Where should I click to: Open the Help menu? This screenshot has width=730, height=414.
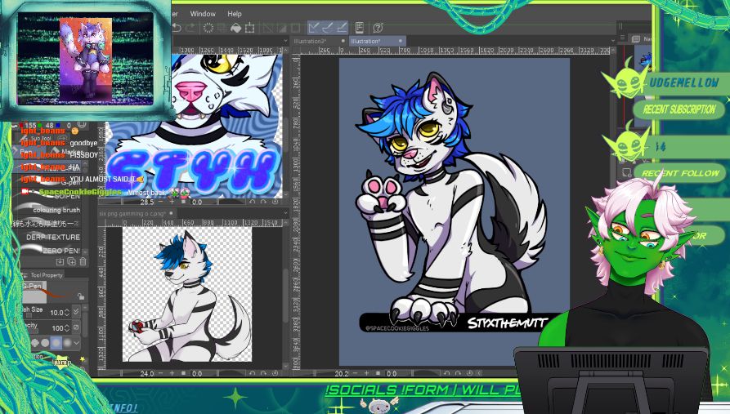pos(235,14)
